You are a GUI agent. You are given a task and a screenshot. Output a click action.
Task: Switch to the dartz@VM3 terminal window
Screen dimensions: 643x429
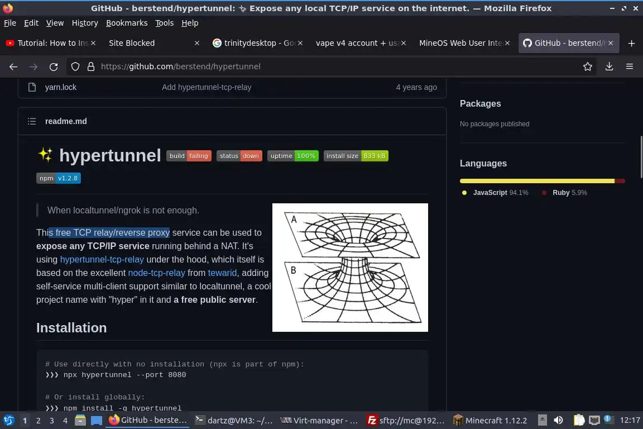coord(233,421)
